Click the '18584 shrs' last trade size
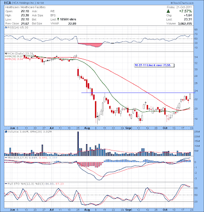The height and width of the screenshot is (212, 204). [x=68, y=19]
